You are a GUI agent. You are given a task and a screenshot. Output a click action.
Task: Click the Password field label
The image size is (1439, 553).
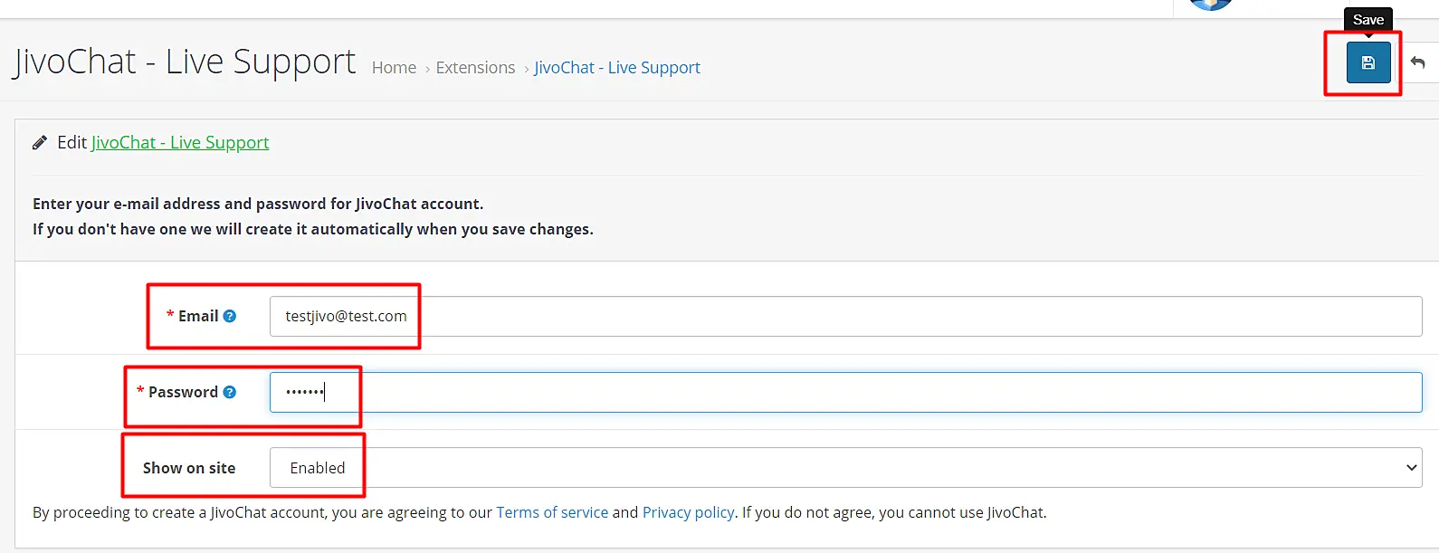pos(183,392)
